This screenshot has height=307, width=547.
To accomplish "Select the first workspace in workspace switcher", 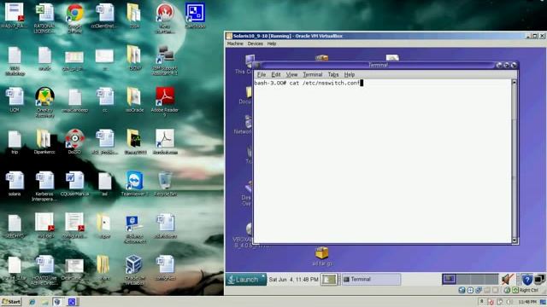I will 449,279.
